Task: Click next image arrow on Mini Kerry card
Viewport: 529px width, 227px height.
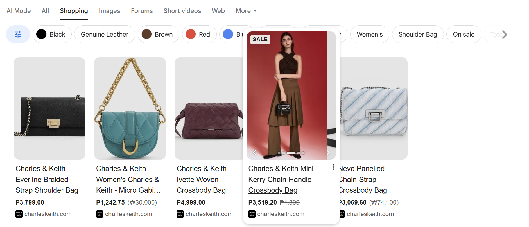Action: tap(328, 153)
